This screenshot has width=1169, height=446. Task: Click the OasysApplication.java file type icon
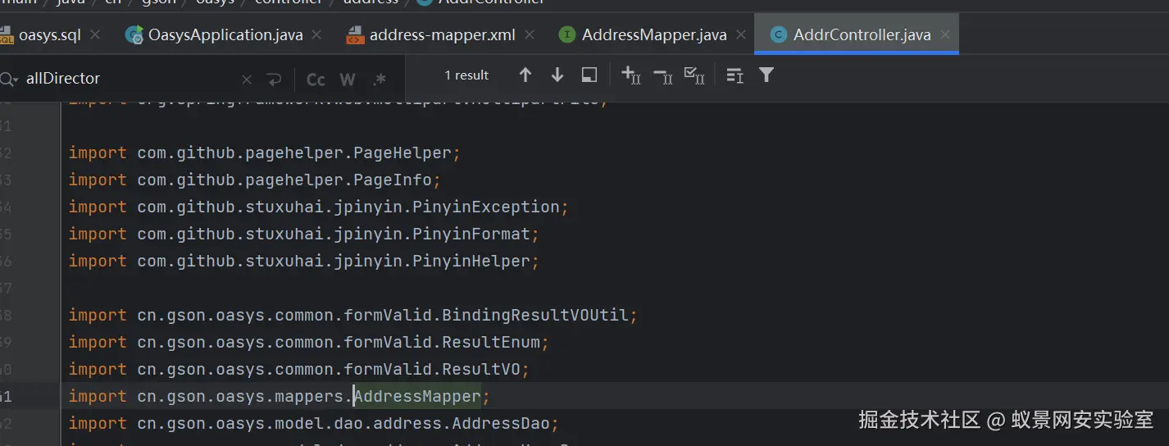click(134, 34)
